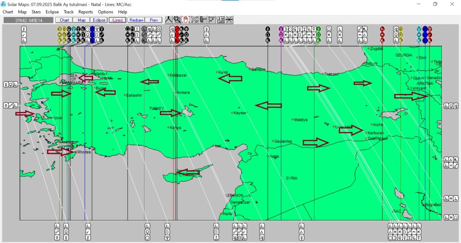Click the crossed lines icon at toolbar end
Viewport: 461px width, 243px height.
pyautogui.click(x=229, y=20)
